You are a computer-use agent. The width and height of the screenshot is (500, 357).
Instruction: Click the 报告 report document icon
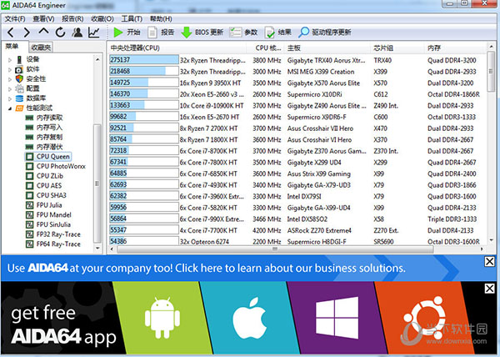[152, 33]
